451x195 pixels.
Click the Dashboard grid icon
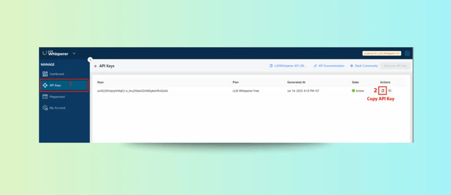[x=45, y=74]
